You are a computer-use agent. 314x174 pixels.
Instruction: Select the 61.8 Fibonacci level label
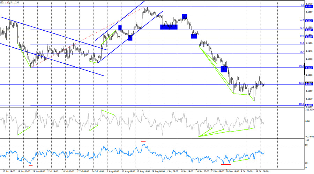click(302, 43)
